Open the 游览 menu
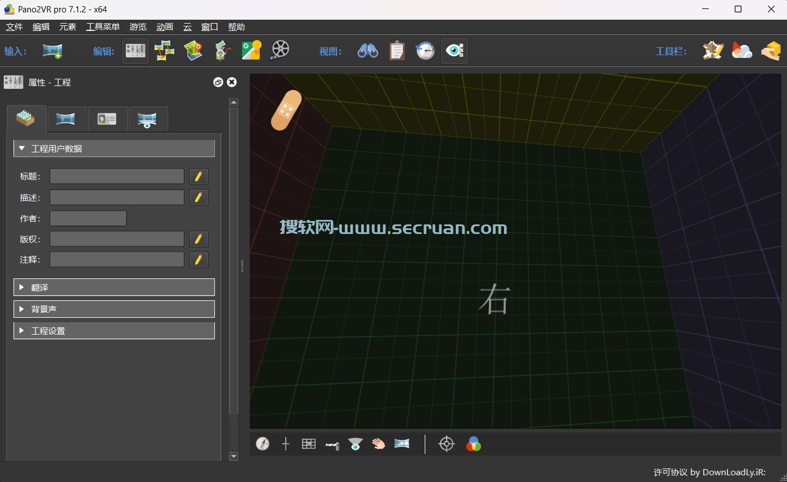 [x=138, y=27]
